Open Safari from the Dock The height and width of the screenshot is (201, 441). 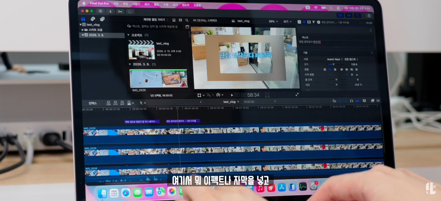tap(126, 192)
